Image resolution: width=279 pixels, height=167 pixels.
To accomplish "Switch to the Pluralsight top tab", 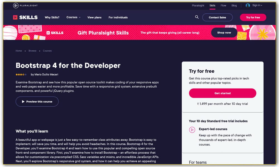I will pyautogui.click(x=198, y=6).
